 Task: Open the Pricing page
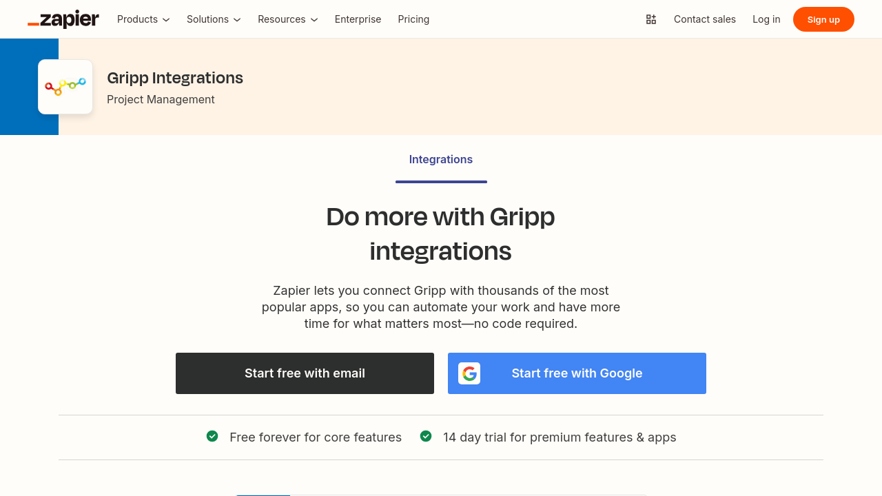tap(413, 19)
